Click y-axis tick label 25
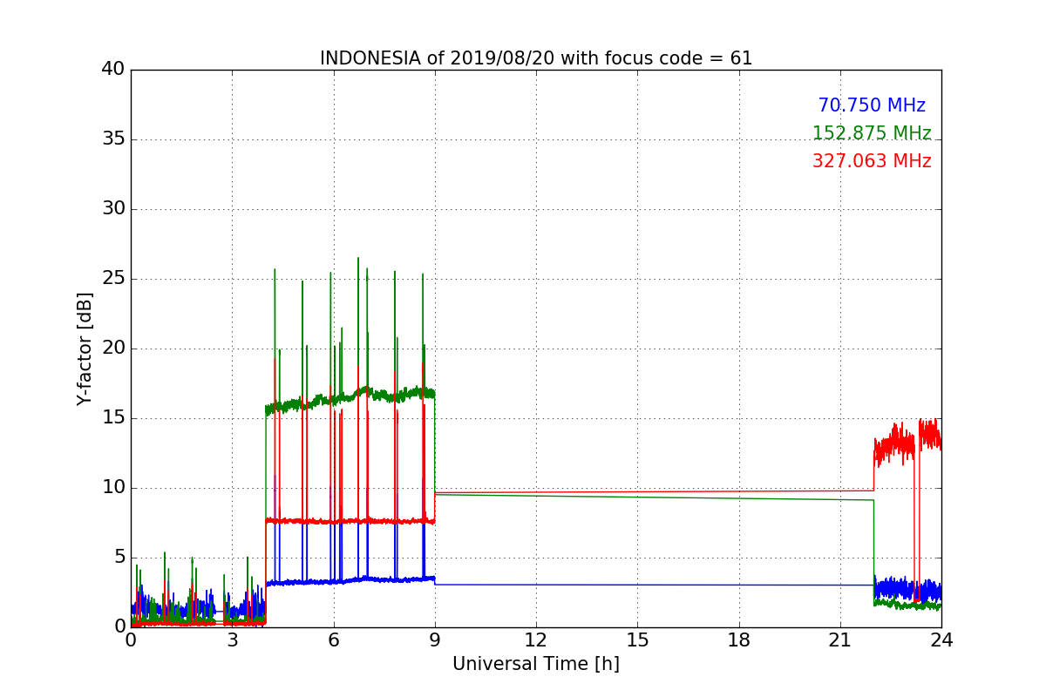The width and height of the screenshot is (1046, 697). (x=113, y=279)
